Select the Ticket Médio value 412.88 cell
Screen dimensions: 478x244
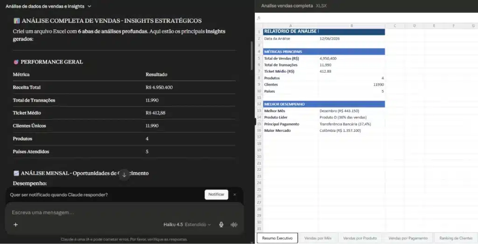click(x=352, y=72)
